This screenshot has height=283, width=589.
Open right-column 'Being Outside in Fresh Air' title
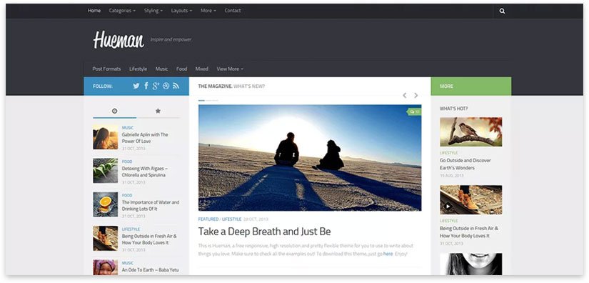pos(469,232)
